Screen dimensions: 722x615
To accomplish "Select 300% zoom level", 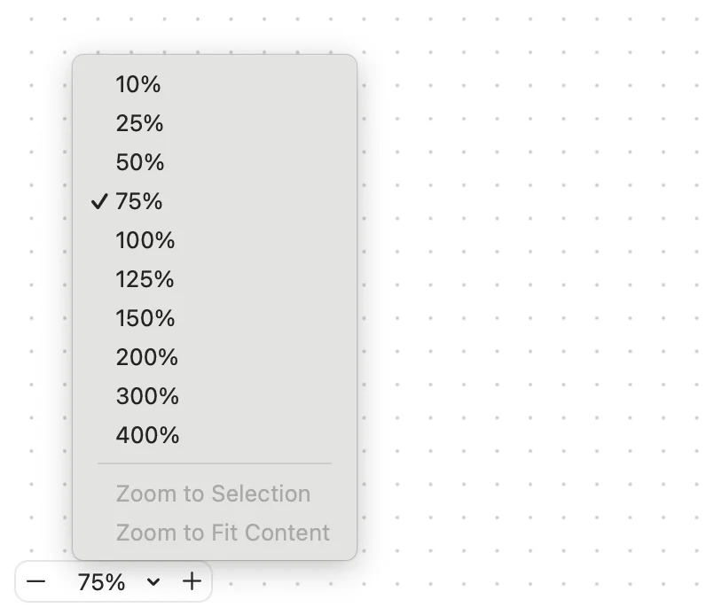I will [x=147, y=397].
